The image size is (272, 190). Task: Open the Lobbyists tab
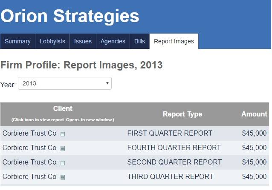coord(52,41)
